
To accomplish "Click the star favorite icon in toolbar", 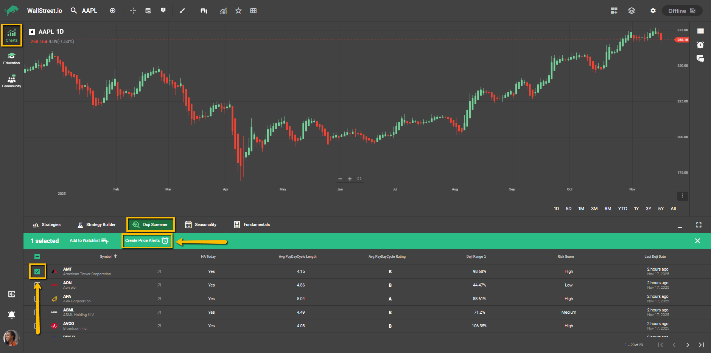I will click(238, 11).
